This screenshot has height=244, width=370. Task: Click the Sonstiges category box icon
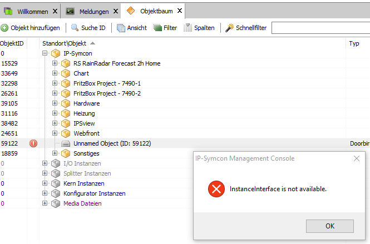pyautogui.click(x=66, y=153)
